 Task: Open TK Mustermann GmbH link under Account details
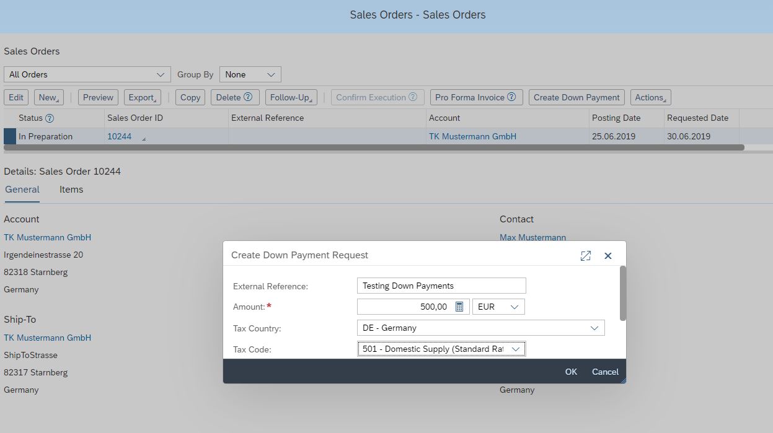[48, 237]
